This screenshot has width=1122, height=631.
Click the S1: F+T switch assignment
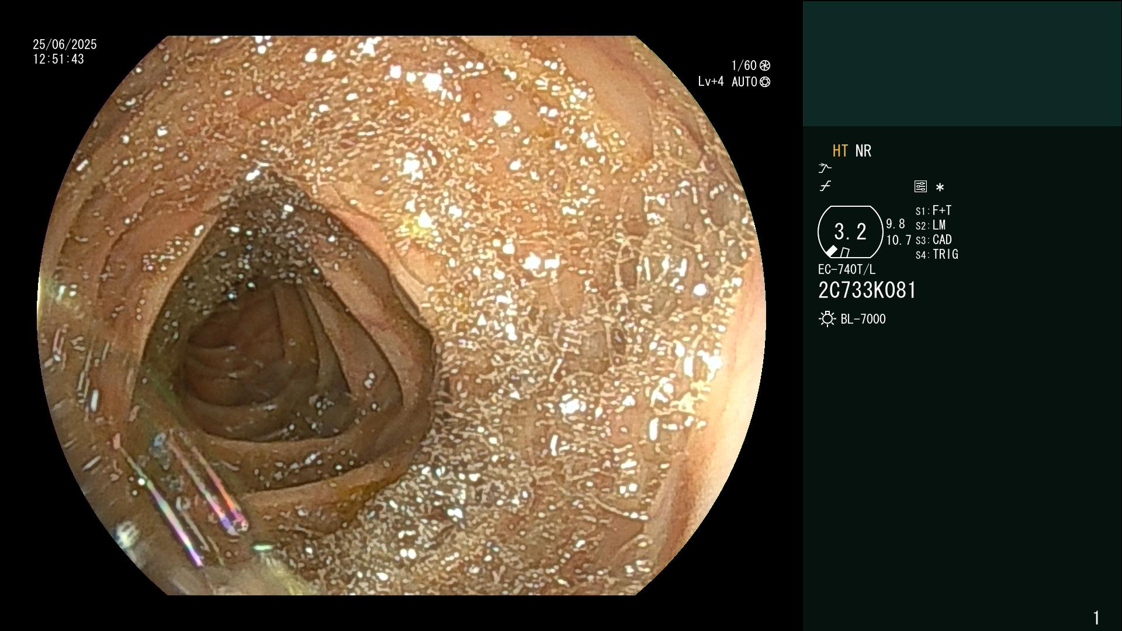pyautogui.click(x=933, y=210)
